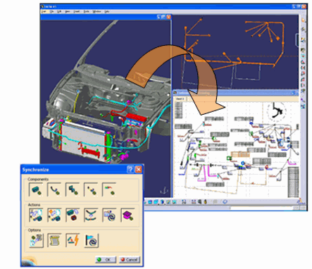Click the first Actions icon with linked documents
Image resolution: width=312 pixels, height=269 pixels.
pos(36,215)
